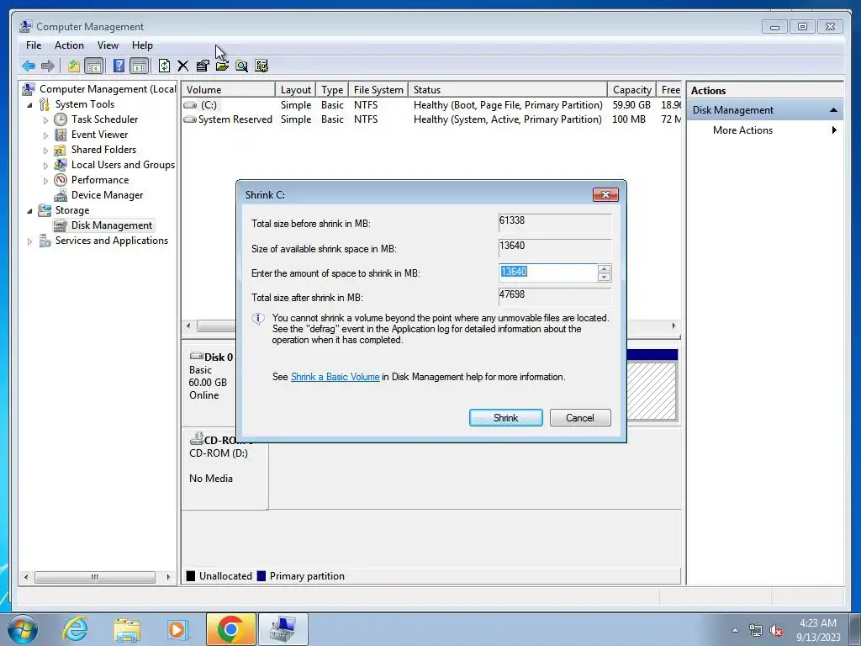Click volume list scroll right arrow
The width and height of the screenshot is (861, 646).
[x=673, y=326]
